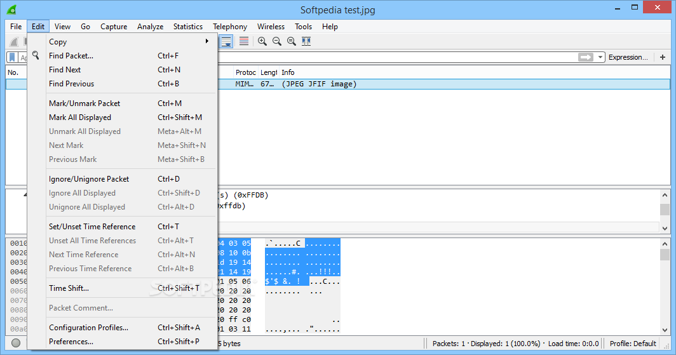Click the display filter bookmark icon

click(12, 57)
